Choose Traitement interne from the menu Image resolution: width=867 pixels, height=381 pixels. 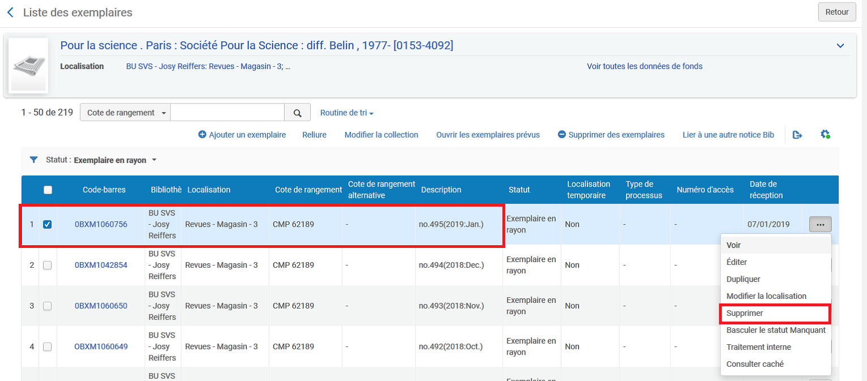(x=775, y=347)
